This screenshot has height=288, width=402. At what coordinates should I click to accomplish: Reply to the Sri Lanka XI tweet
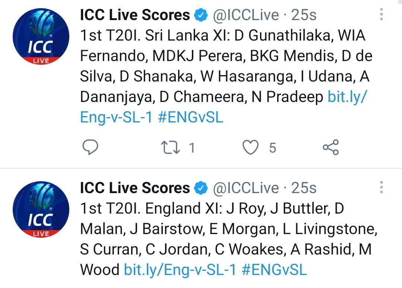click(90, 147)
